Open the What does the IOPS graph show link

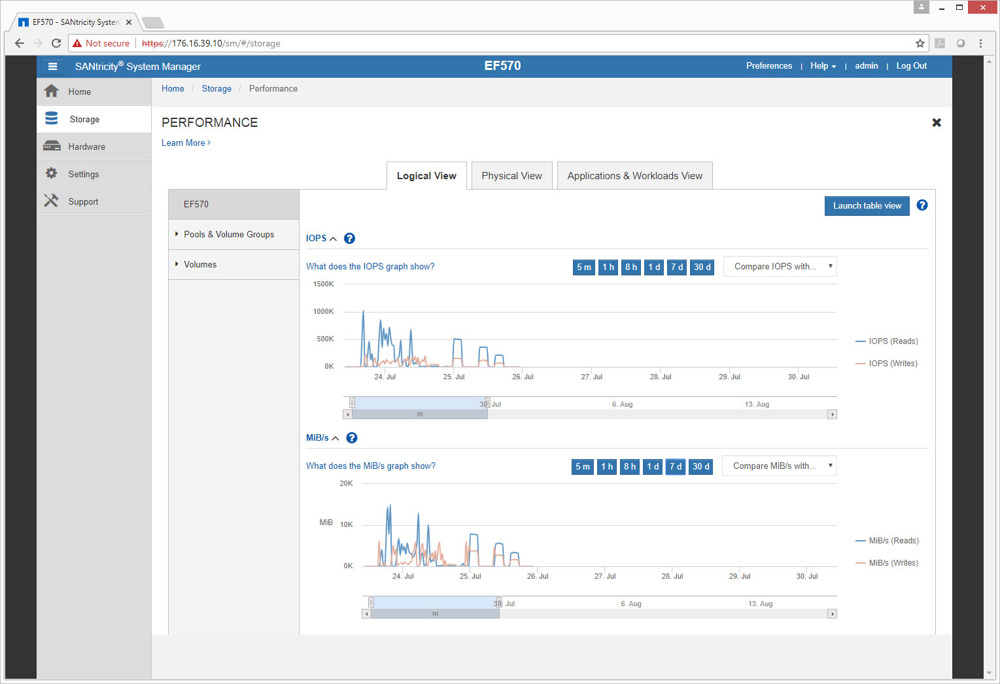(370, 267)
